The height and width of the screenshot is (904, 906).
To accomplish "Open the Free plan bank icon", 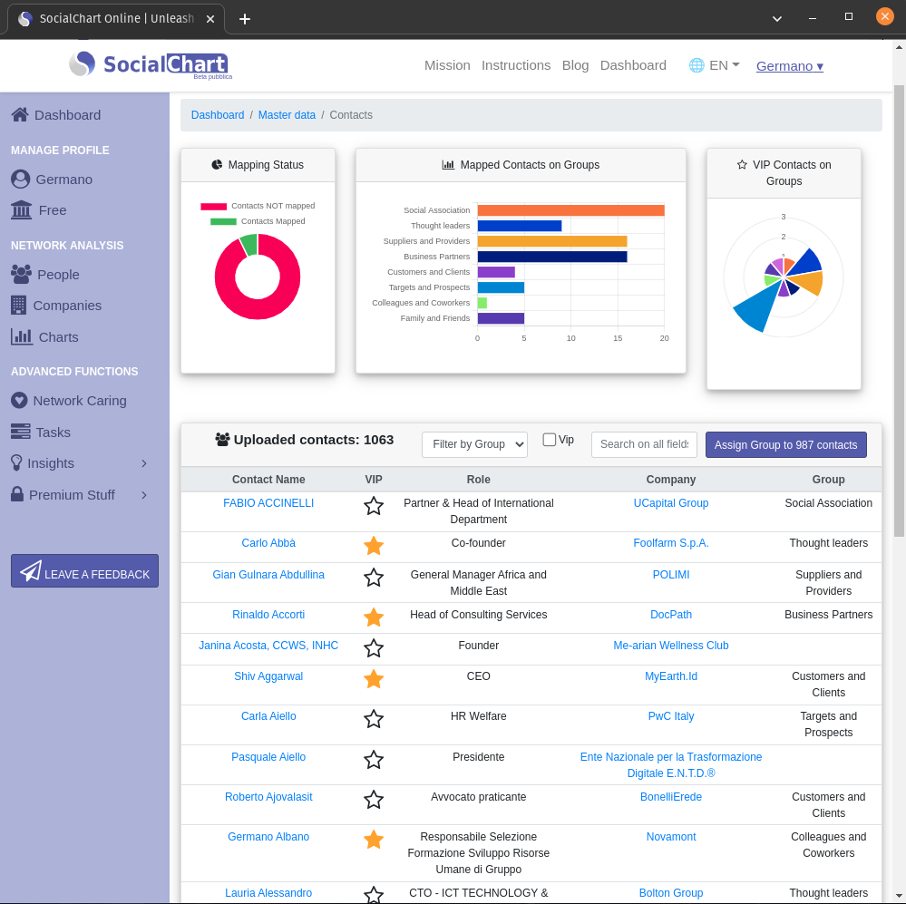I will [x=22, y=210].
